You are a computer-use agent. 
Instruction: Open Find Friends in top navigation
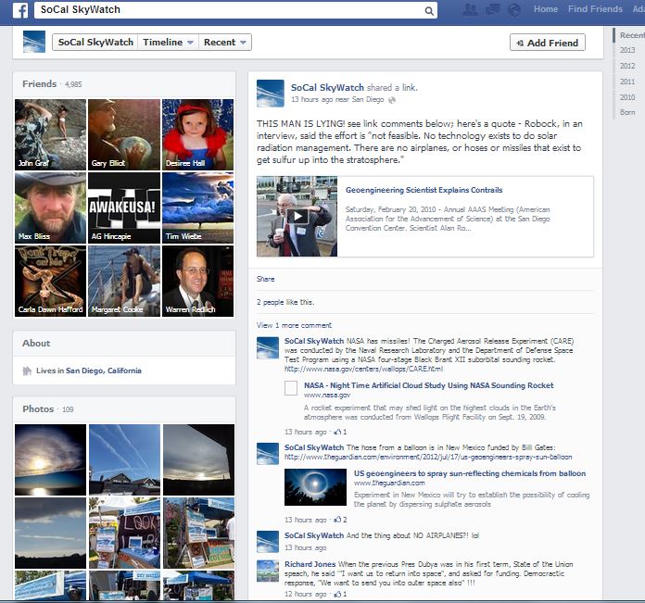[x=595, y=9]
